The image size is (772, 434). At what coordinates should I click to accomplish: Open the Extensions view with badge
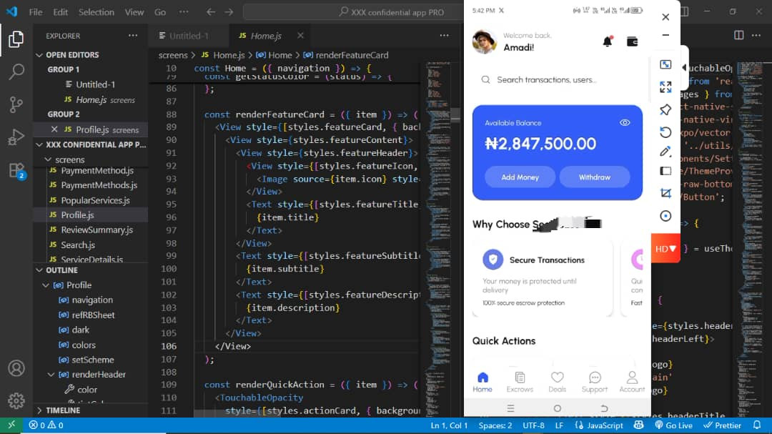point(16,170)
